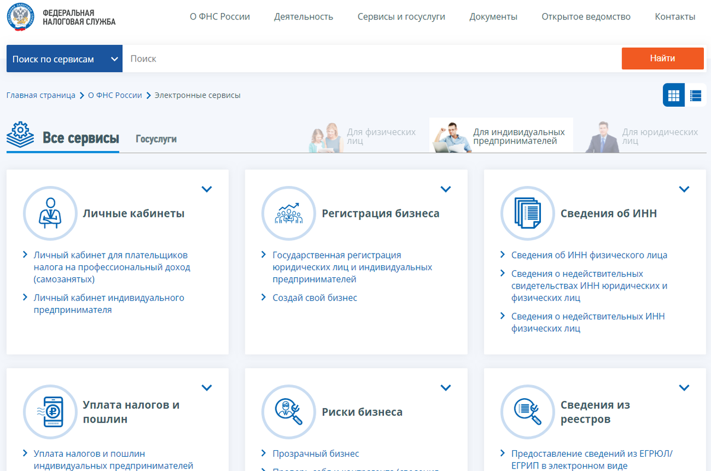The height and width of the screenshot is (471, 711).
Task: Expand the Сведения об ИНН card chevron
Action: [684, 190]
